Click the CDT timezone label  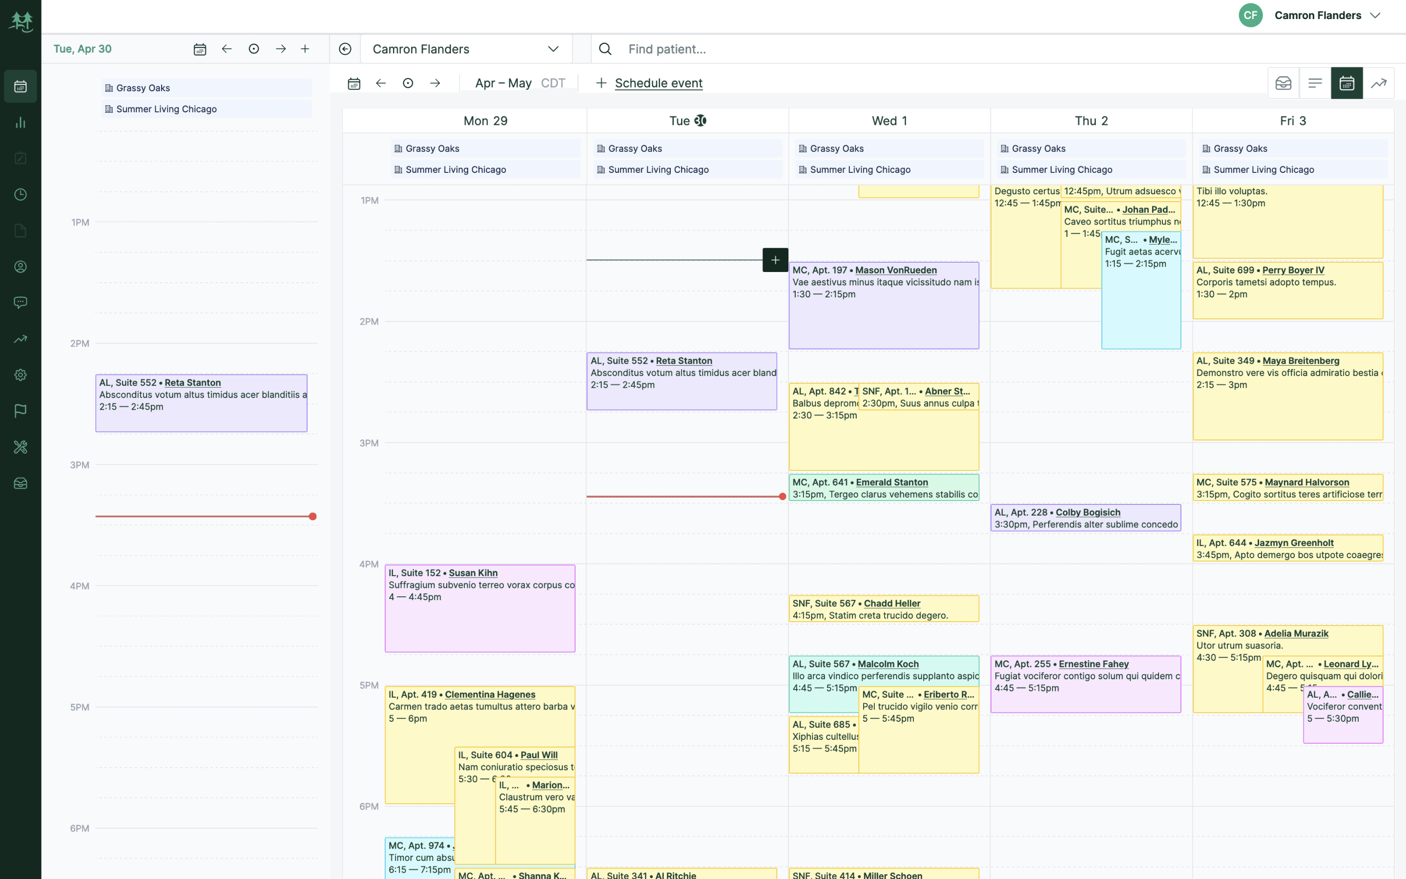(x=553, y=83)
